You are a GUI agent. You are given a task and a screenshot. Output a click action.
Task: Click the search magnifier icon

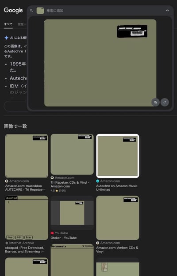(31, 11)
